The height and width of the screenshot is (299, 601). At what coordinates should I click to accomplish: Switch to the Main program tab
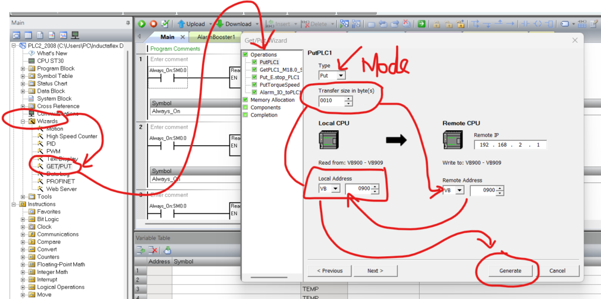click(x=167, y=37)
